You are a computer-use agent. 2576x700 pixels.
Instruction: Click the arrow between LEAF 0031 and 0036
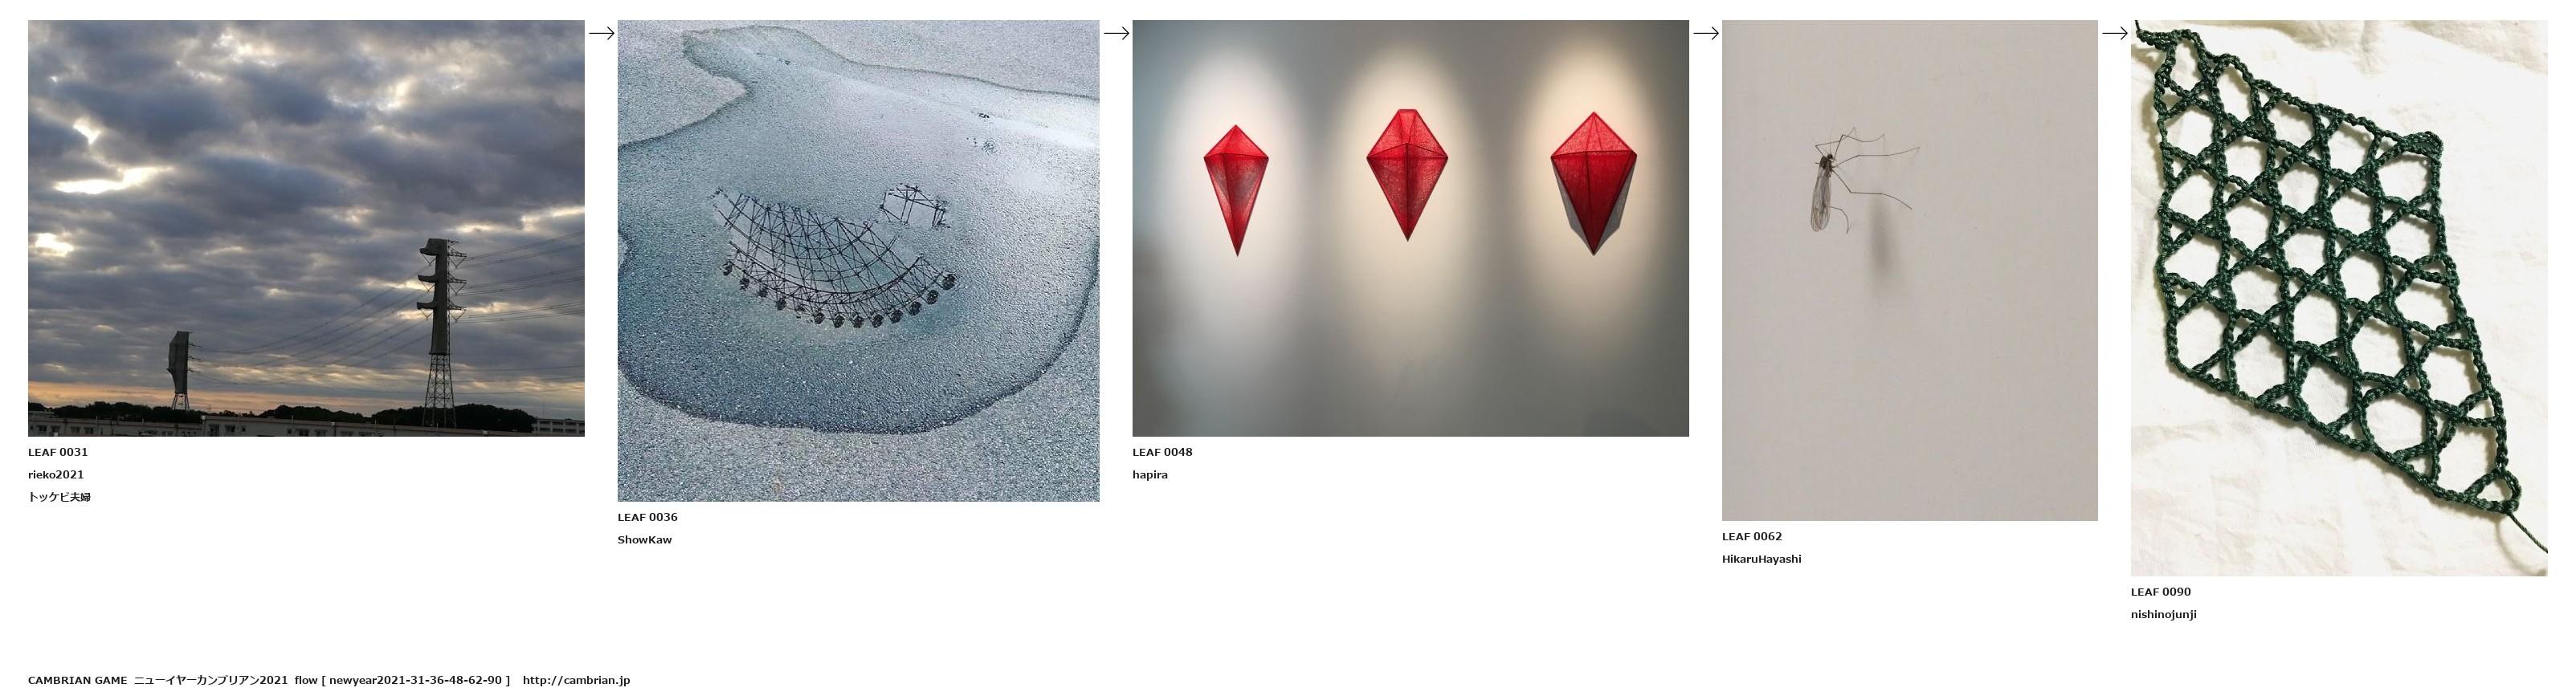pos(601,33)
